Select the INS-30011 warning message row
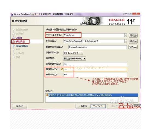Image resolution: width=154 pixels, height=129 pixels. (92, 95)
